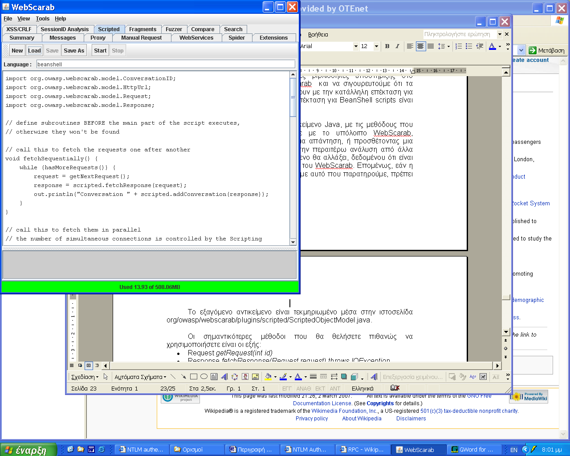Select the Arrow drawing tool
The height and width of the screenshot is (456, 570).
183,377
